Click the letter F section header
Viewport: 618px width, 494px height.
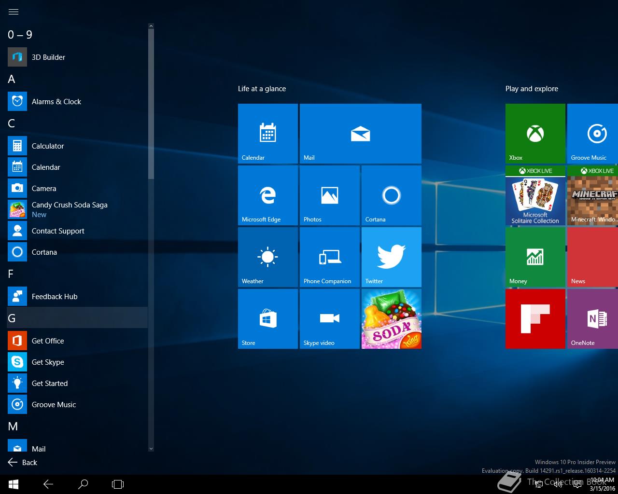pos(77,274)
